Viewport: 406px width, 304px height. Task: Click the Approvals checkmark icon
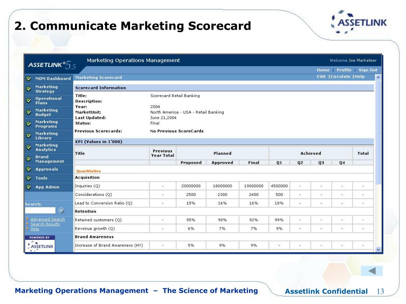[x=29, y=169]
